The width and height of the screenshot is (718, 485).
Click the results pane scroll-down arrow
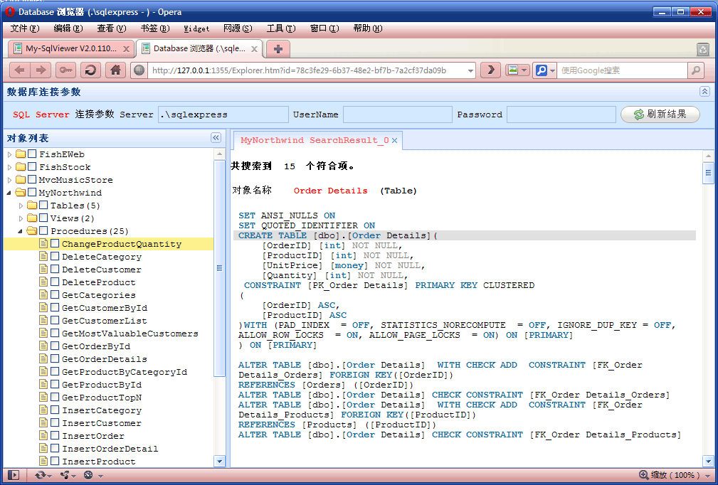[708, 462]
